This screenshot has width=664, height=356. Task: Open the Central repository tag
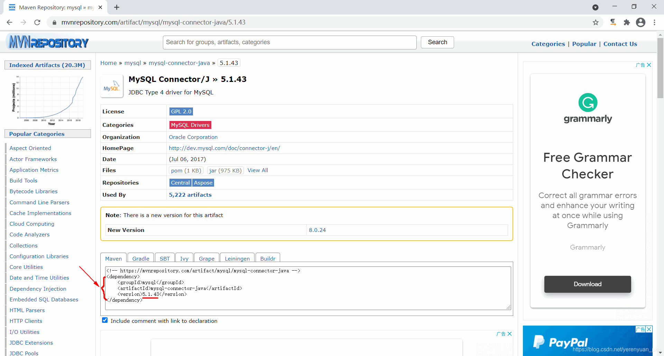pyautogui.click(x=180, y=182)
